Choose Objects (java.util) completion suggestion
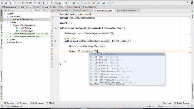This screenshot has width=194, height=109. click(127, 57)
